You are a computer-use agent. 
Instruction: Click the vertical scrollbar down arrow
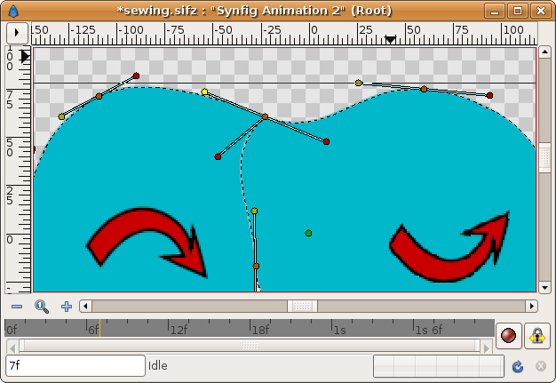(544, 287)
